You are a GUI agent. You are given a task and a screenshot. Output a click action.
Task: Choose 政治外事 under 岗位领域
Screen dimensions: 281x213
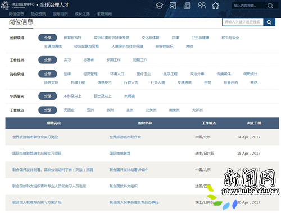pyautogui.click(x=197, y=74)
